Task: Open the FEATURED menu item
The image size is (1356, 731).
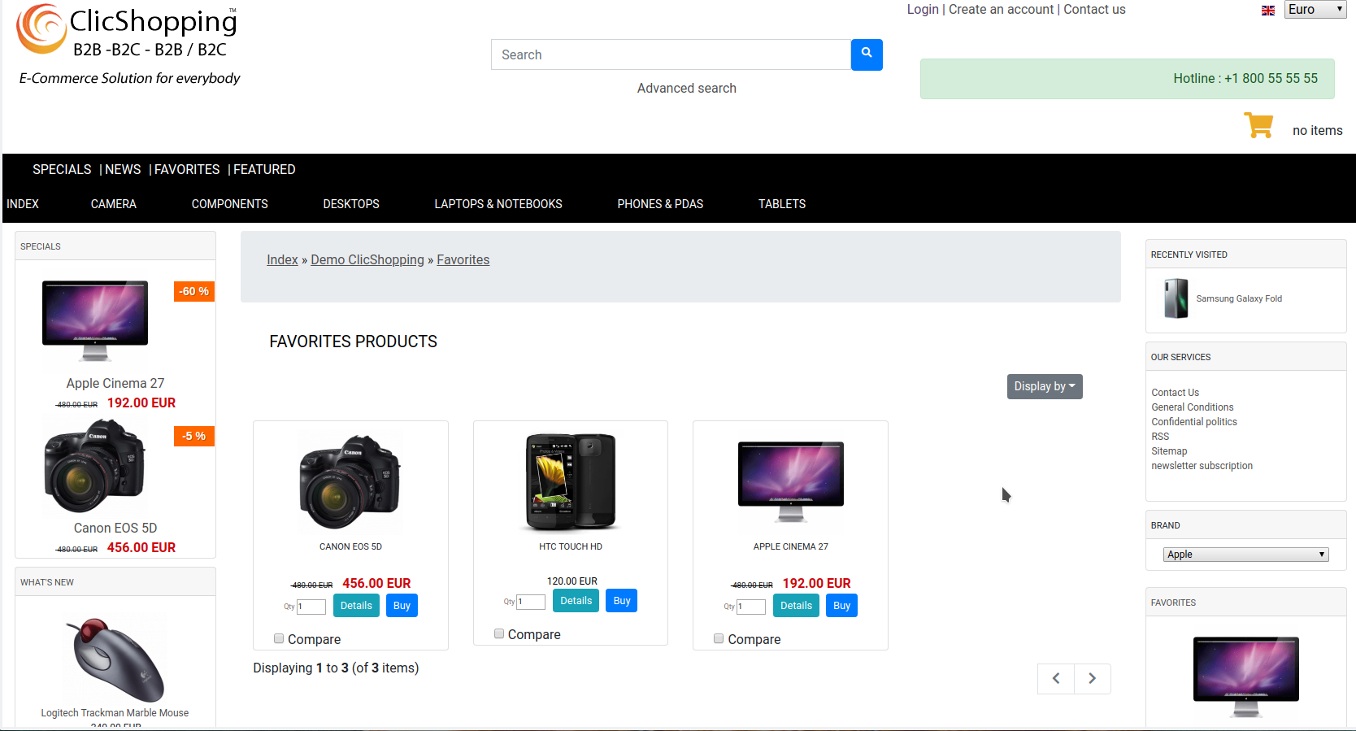Action: tap(264, 169)
